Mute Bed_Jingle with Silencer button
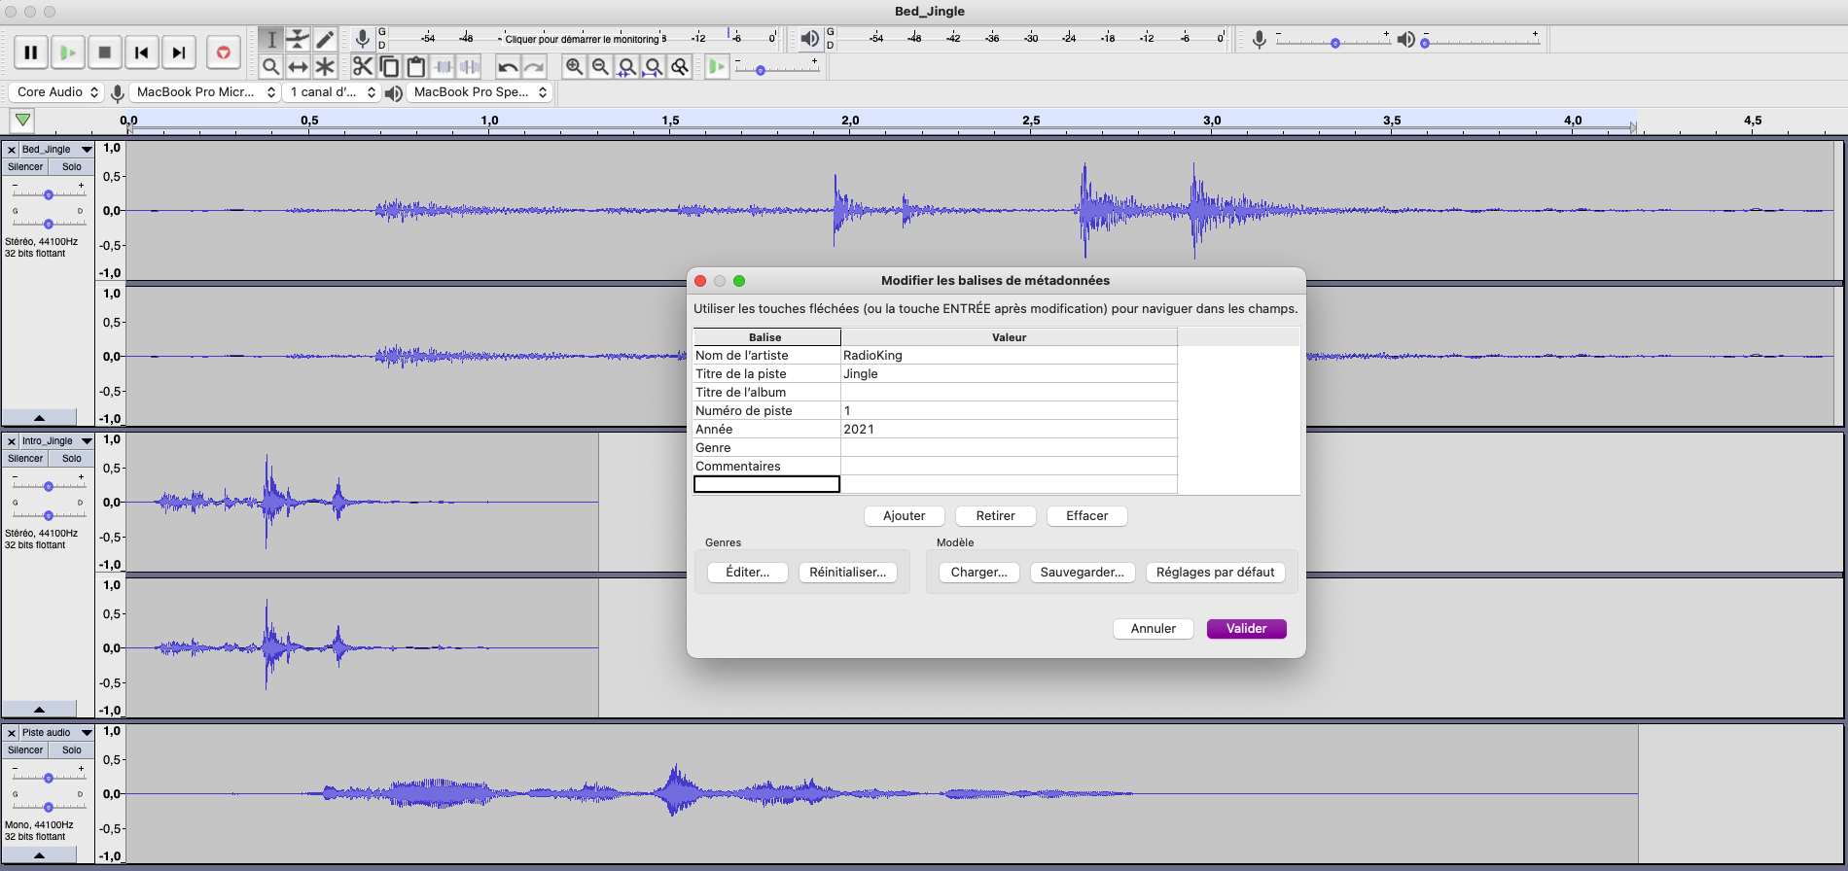The width and height of the screenshot is (1848, 871). tap(25, 167)
